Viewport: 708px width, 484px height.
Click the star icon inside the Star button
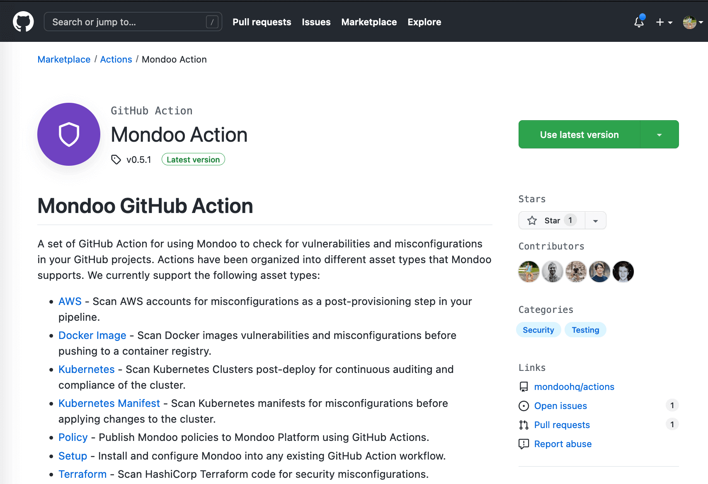coord(532,220)
